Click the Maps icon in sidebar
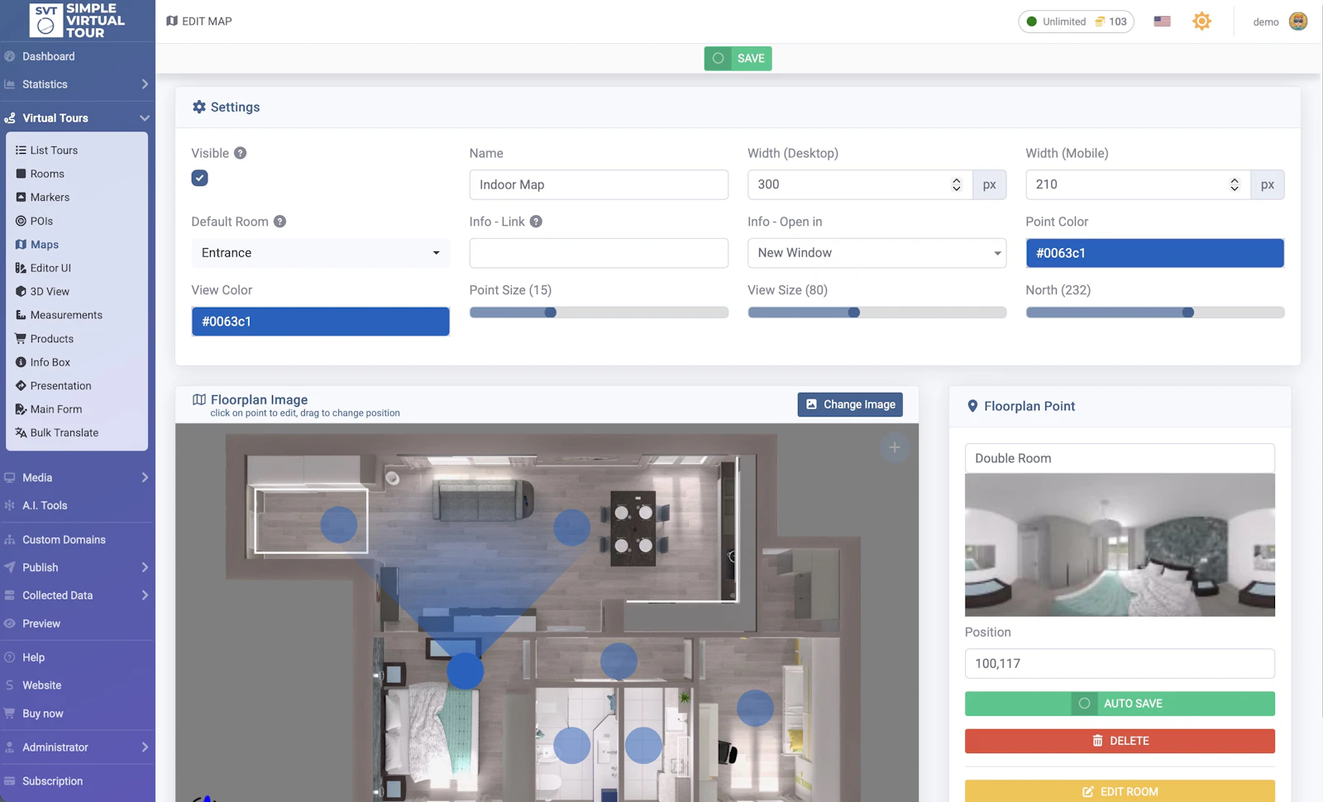Screen dimensions: 1323x802 pyautogui.click(x=21, y=245)
